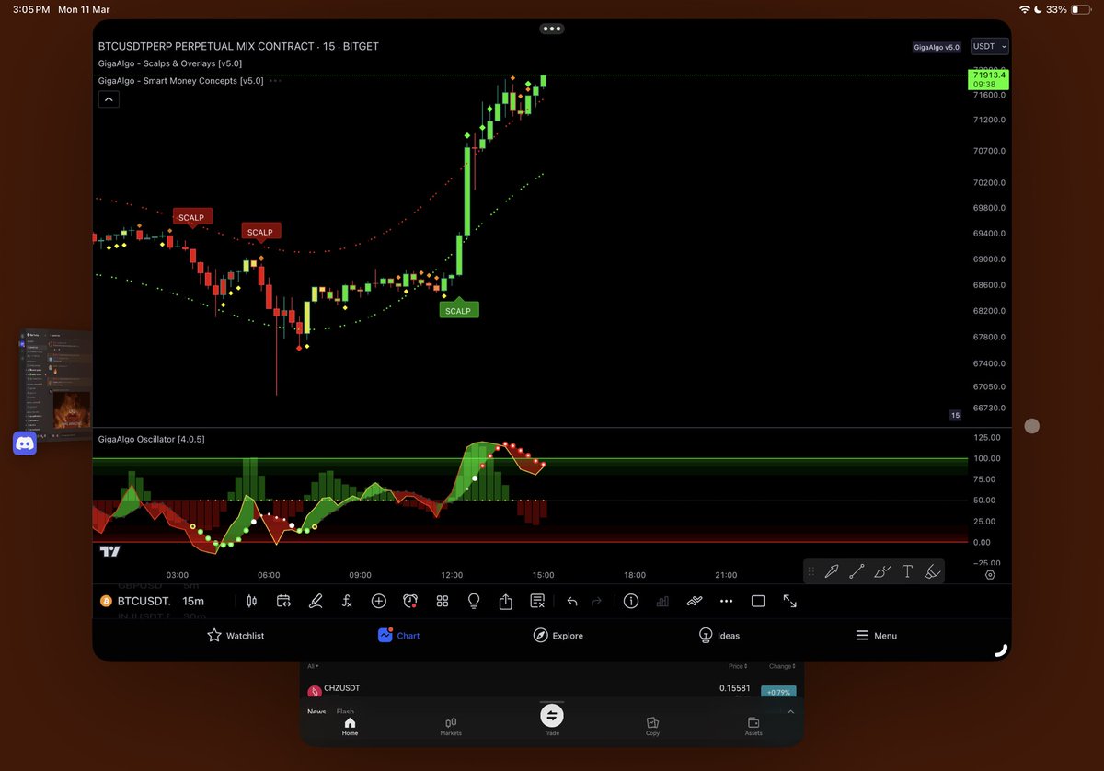Select the eraser tool in drawing bar
This screenshot has height=771, width=1104.
coord(932,571)
